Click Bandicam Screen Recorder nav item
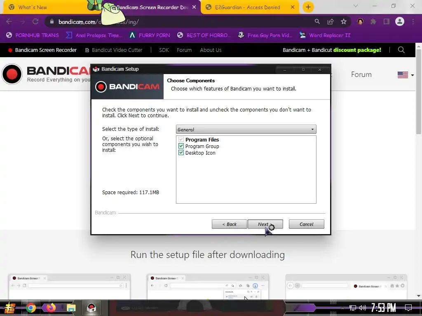Viewport: 422px width, 316px height. point(42,50)
